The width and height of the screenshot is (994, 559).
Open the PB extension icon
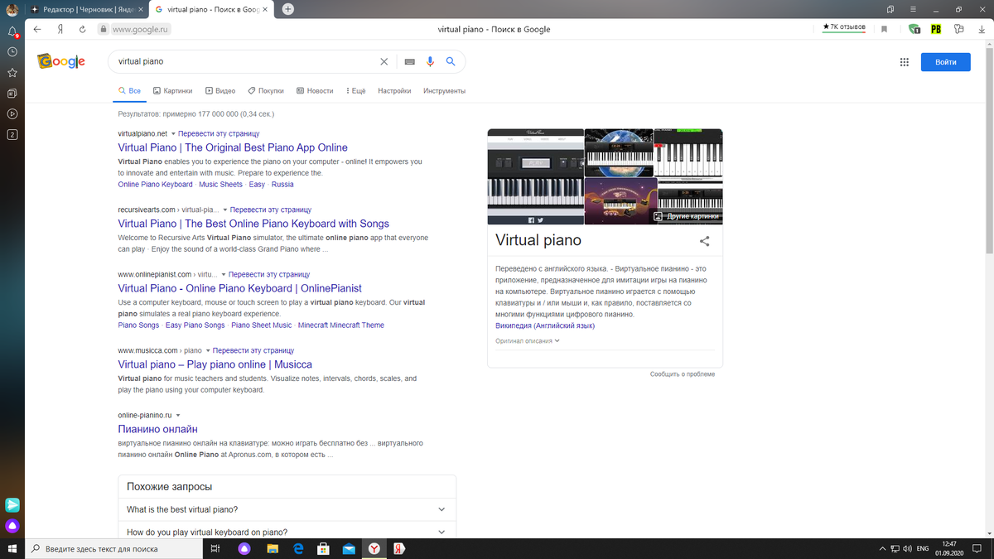(936, 29)
